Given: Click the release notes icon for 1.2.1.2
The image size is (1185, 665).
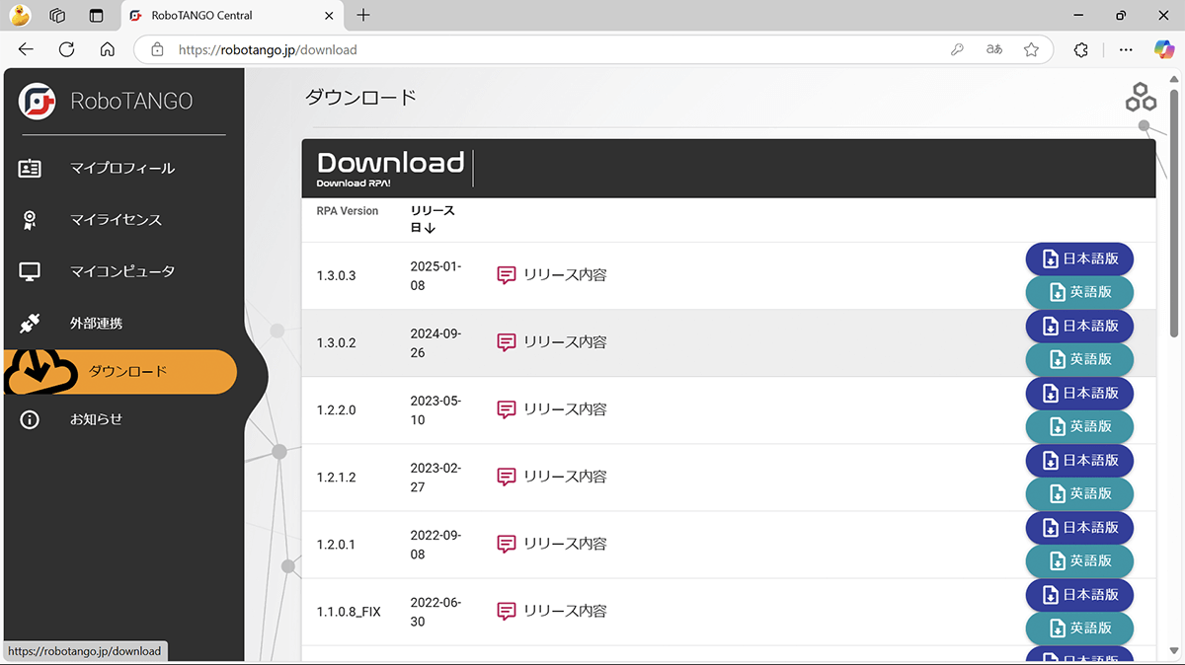Looking at the screenshot, I should point(507,477).
